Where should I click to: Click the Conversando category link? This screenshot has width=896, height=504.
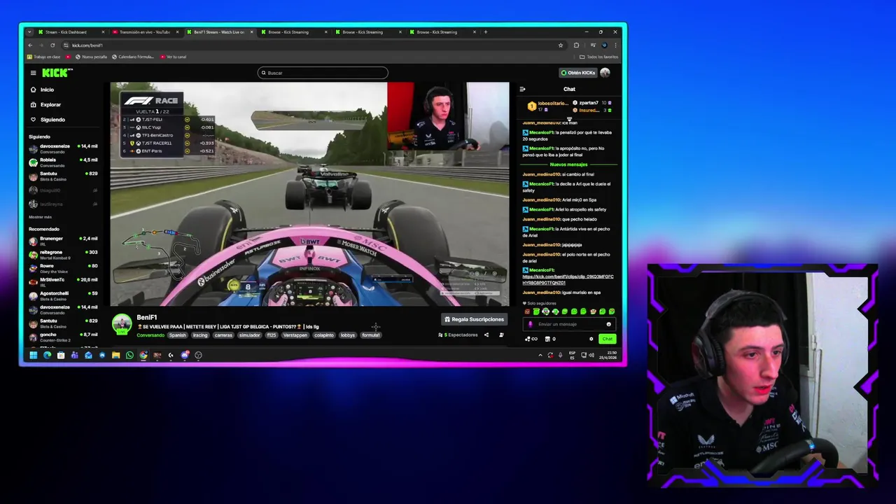click(150, 335)
